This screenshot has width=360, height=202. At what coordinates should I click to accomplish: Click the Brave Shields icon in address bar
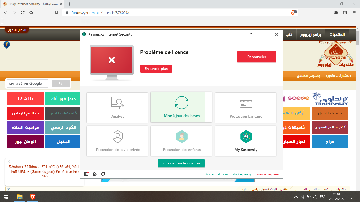point(293,13)
